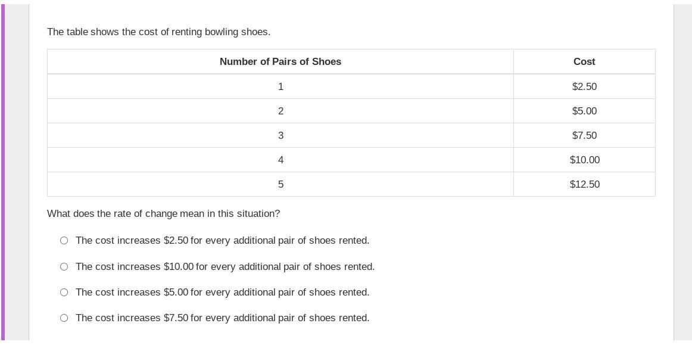Click the answer text mentioning $7.50
Viewport: 692px width, 348px height.
[x=222, y=318]
